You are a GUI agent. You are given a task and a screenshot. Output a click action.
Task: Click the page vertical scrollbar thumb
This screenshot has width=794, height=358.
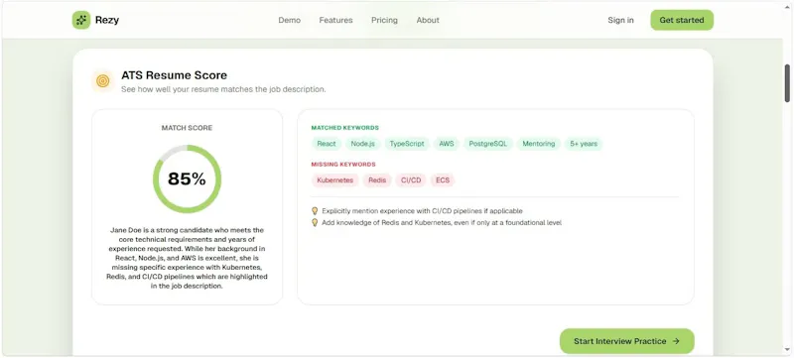click(x=787, y=83)
